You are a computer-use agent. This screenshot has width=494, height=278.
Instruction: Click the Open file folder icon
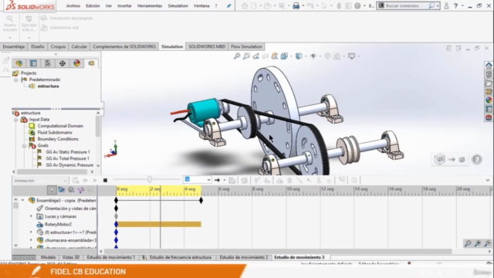pyautogui.click(x=268, y=5)
